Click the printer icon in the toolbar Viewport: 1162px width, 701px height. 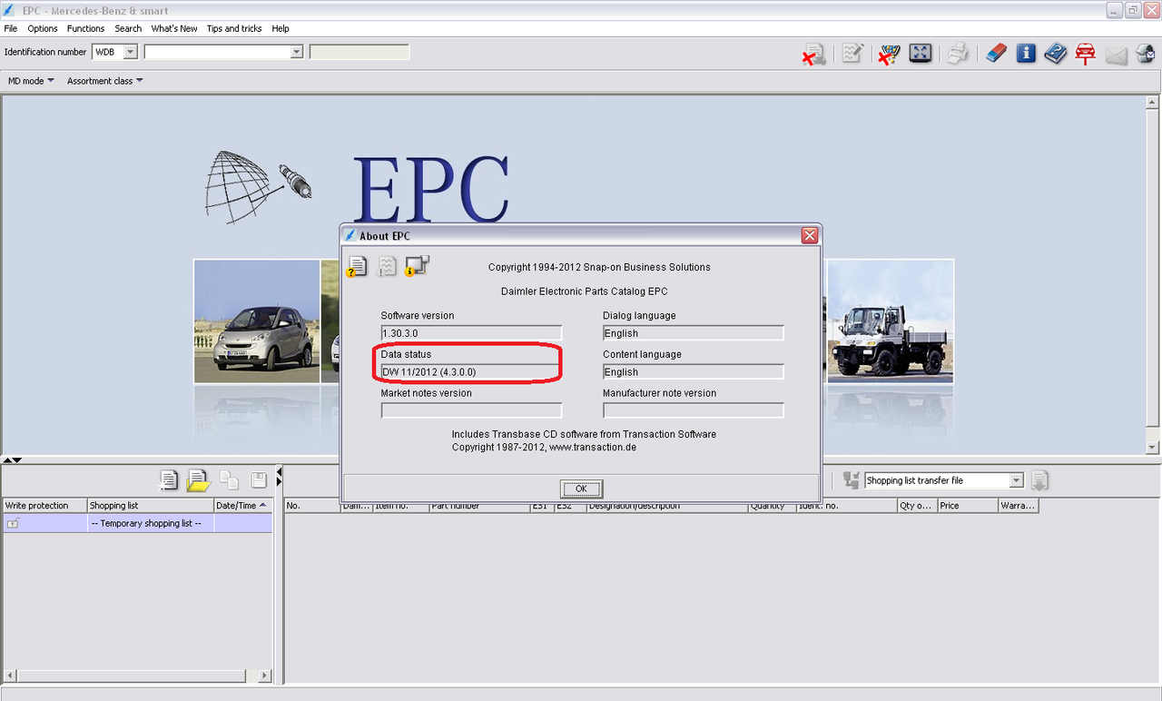(x=958, y=54)
